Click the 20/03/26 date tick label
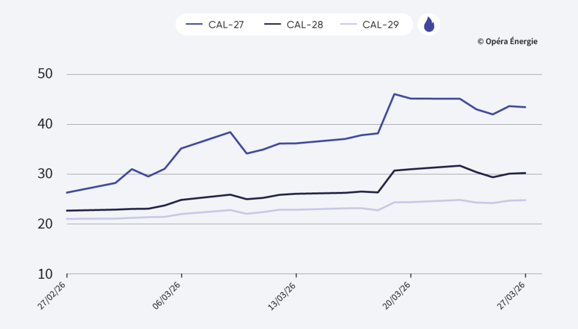The width and height of the screenshot is (578, 329). click(x=397, y=295)
